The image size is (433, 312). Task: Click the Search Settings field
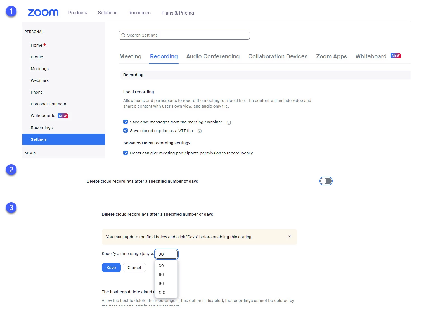pyautogui.click(x=184, y=35)
